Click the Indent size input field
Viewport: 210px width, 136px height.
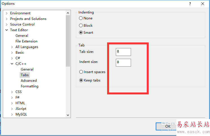coord(123,62)
